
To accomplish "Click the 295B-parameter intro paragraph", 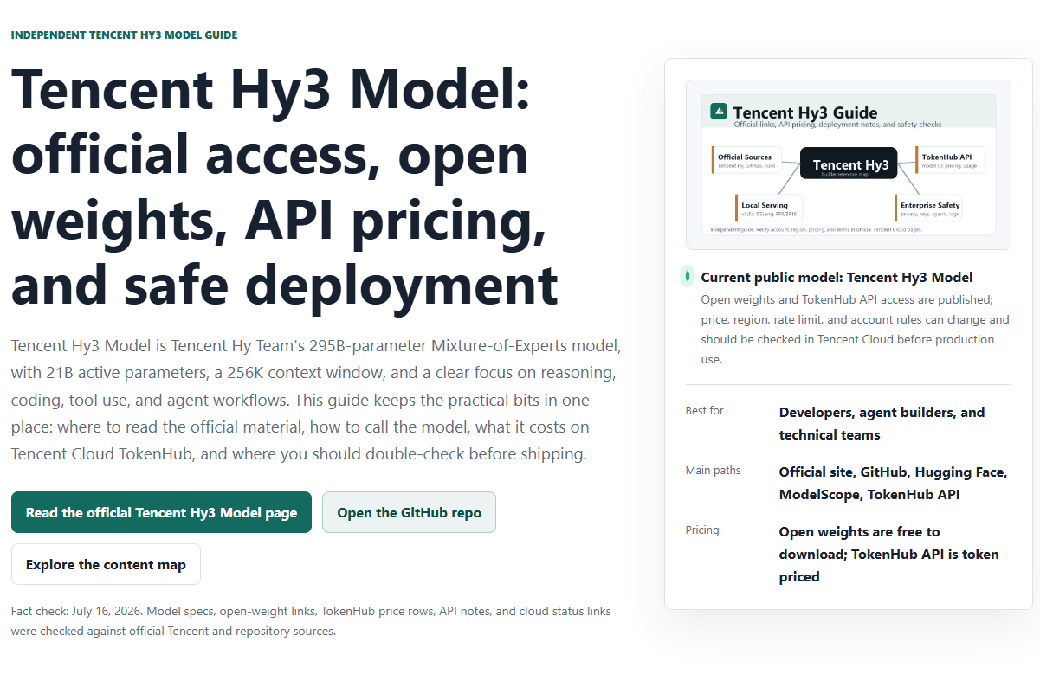I will tap(316, 401).
